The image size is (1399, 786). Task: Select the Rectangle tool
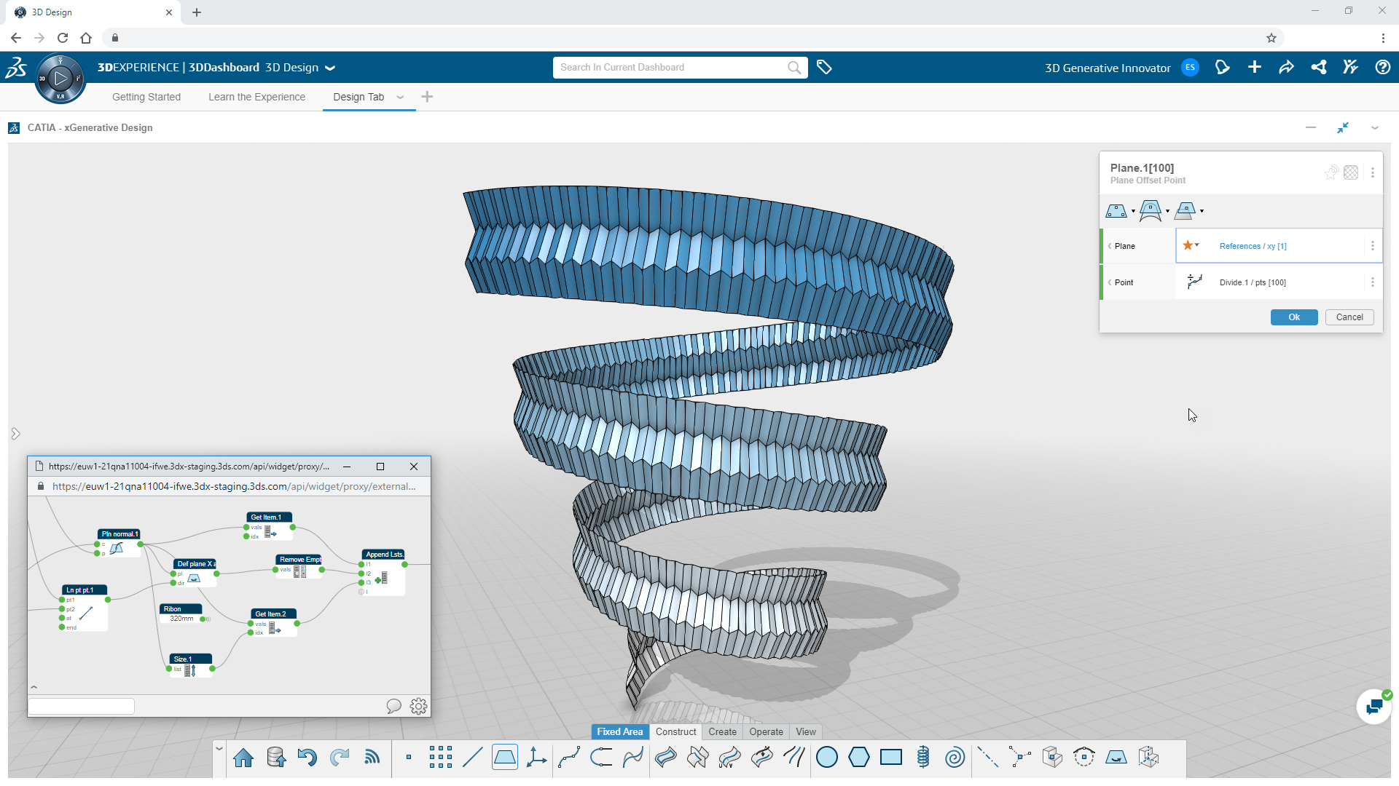tap(891, 758)
